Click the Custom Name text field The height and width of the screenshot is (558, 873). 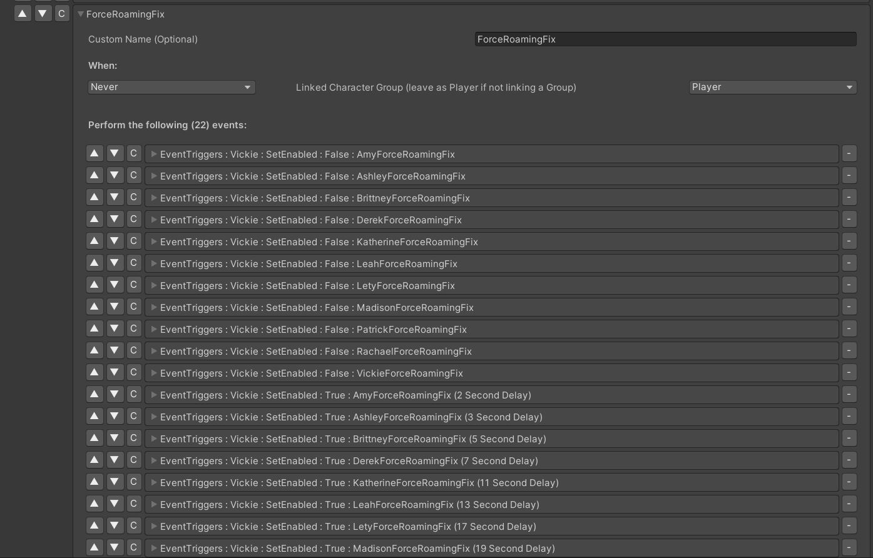(x=665, y=39)
